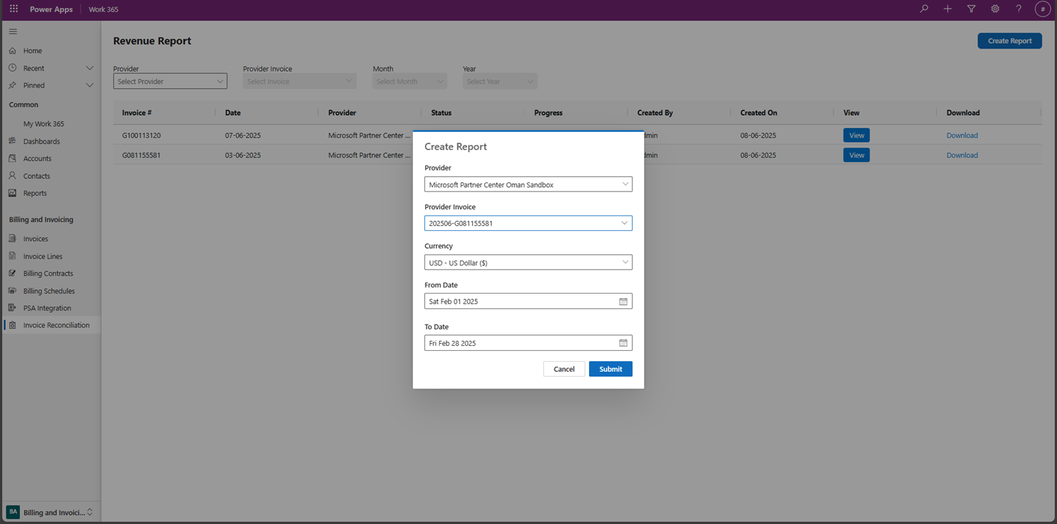The width and height of the screenshot is (1057, 524).
Task: Click the Progress column header
Action: coord(548,113)
